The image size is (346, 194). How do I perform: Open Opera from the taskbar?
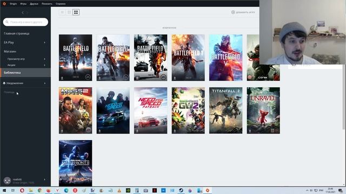[x=22, y=190]
